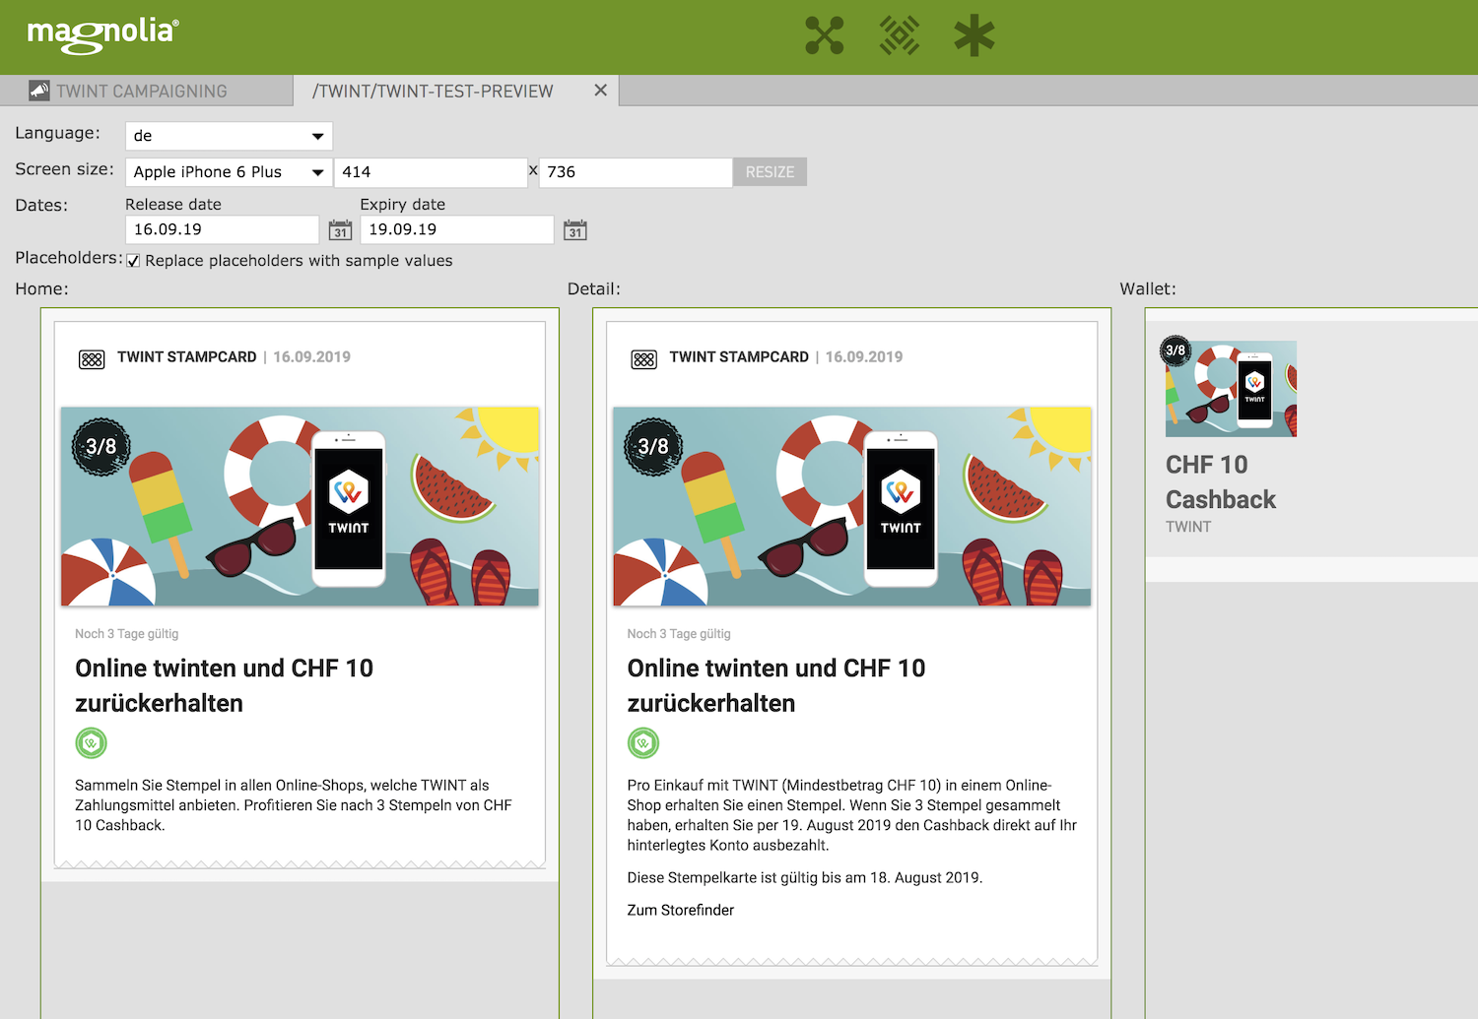The image size is (1478, 1019).
Task: Click the pulse/focus icon in the header
Action: [900, 35]
